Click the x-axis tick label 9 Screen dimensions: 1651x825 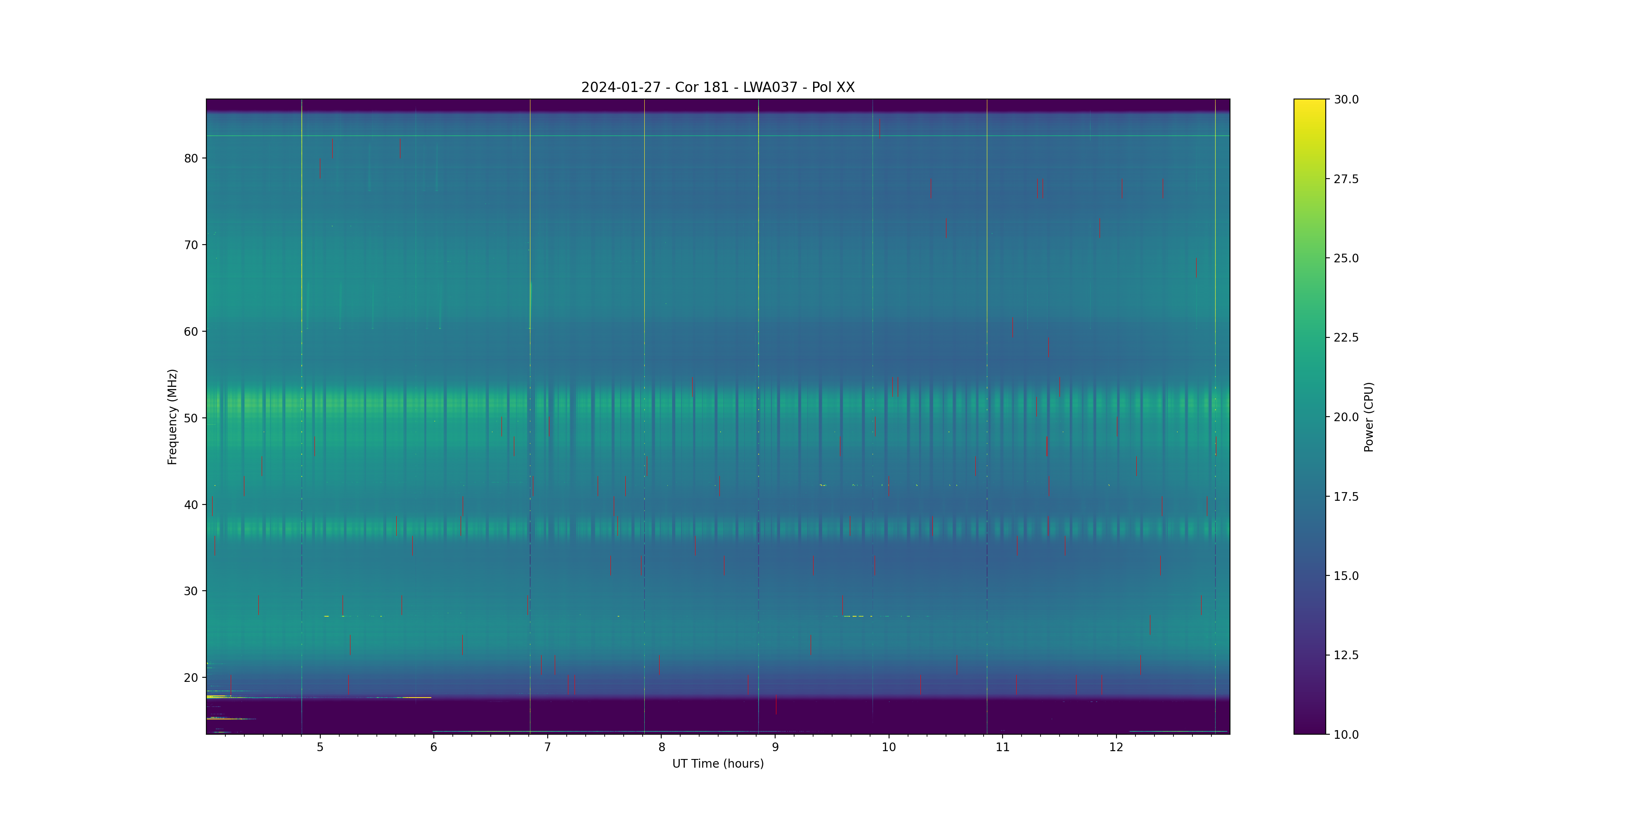[x=775, y=747]
